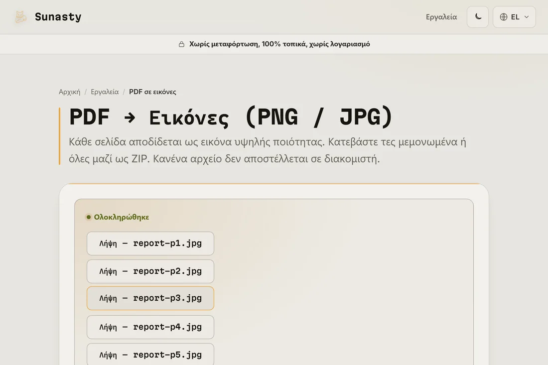Click the page heading PDF → Εικόνες
This screenshot has width=548, height=365.
[231, 117]
